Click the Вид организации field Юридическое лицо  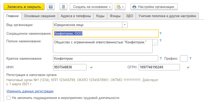tap(88, 25)
